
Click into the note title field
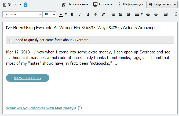click(x=90, y=28)
